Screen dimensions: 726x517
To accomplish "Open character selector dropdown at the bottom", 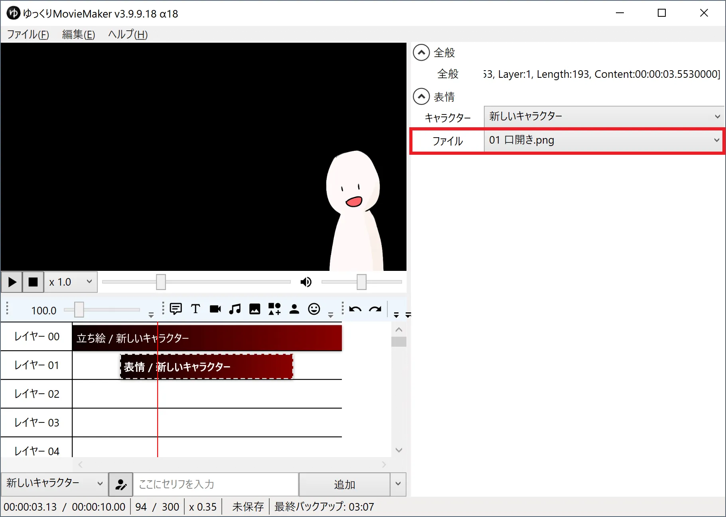I will pyautogui.click(x=55, y=483).
